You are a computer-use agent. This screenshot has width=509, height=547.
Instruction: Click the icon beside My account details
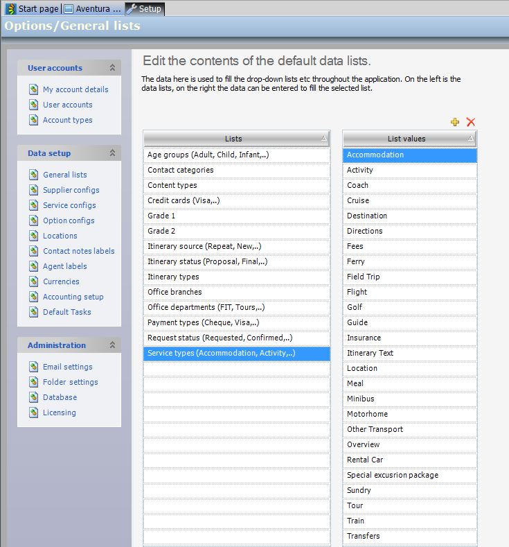(33, 89)
